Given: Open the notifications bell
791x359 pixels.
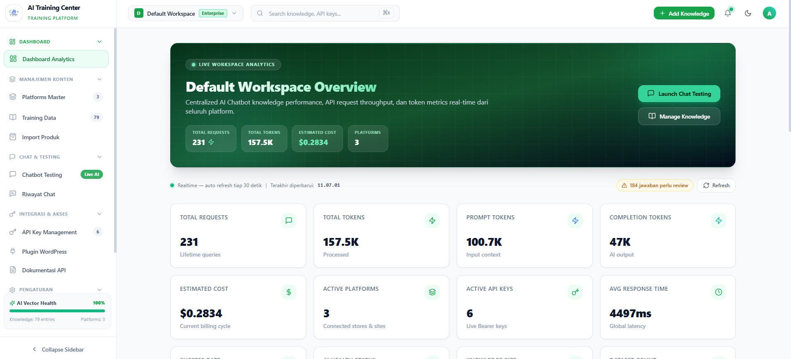Looking at the screenshot, I should coord(728,13).
